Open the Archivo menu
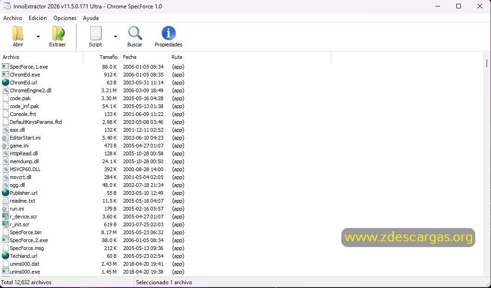 pyautogui.click(x=13, y=18)
